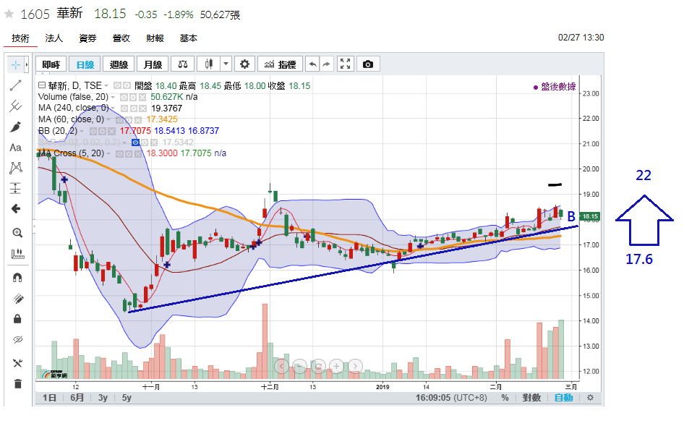697x434 pixels.
Task: Select the bar measure ruler tool
Action: (17, 254)
